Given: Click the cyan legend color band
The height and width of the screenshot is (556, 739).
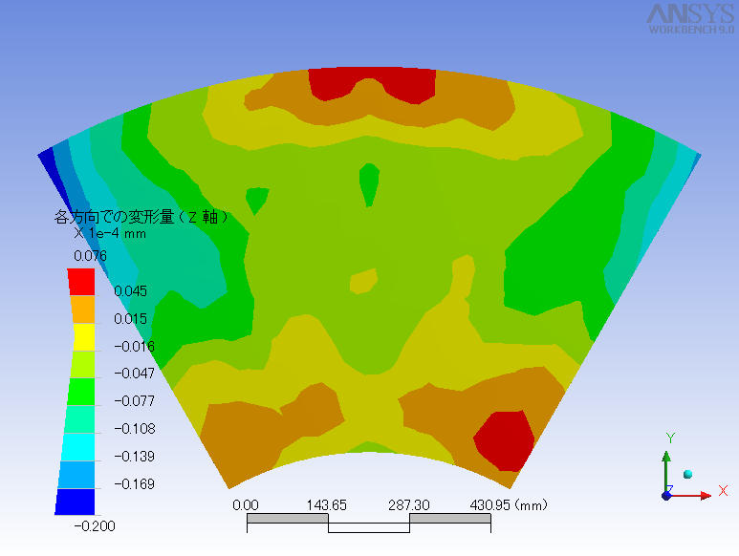Looking at the screenshot, I should pyautogui.click(x=78, y=447).
